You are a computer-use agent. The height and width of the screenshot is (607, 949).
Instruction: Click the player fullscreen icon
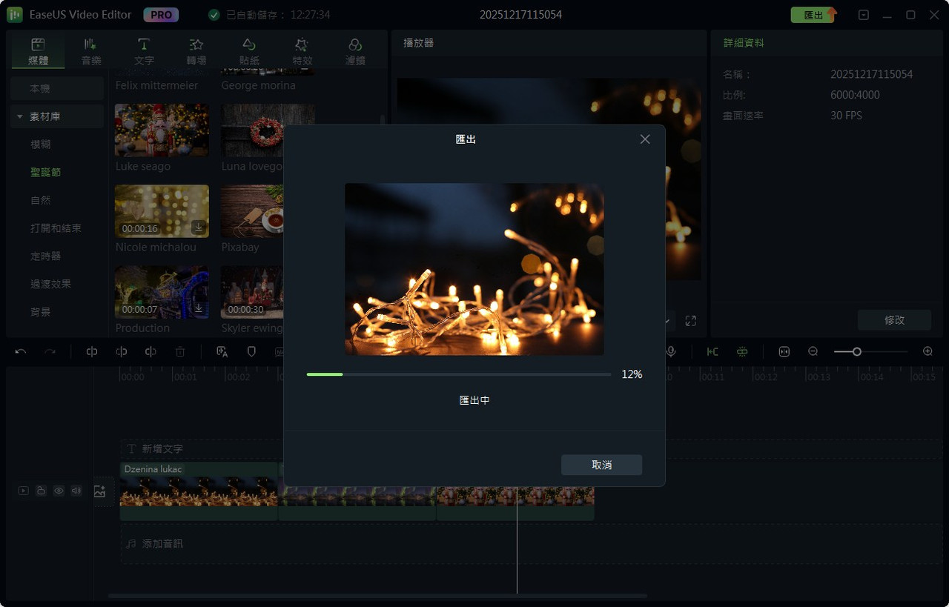coord(691,321)
